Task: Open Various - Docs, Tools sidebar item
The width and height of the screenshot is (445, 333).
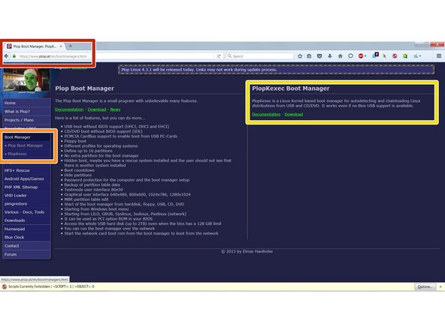Action: (26, 212)
